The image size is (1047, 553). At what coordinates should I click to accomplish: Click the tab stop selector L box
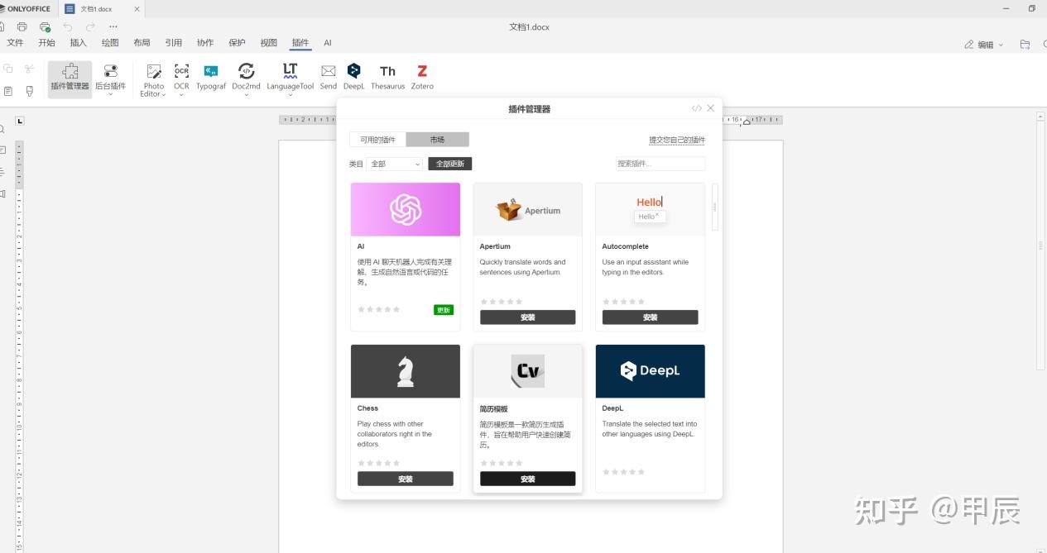pos(20,121)
